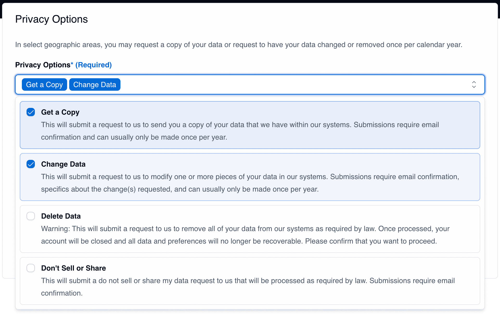The width and height of the screenshot is (500, 314).
Task: Click the empty circle next to Don't Sell or Share
Action: click(30, 268)
